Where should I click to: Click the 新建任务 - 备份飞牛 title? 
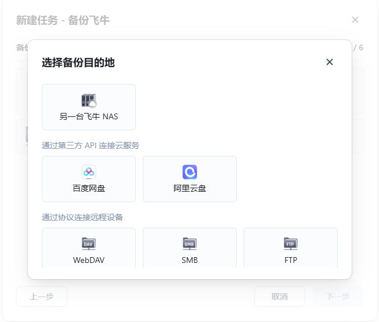[63, 20]
